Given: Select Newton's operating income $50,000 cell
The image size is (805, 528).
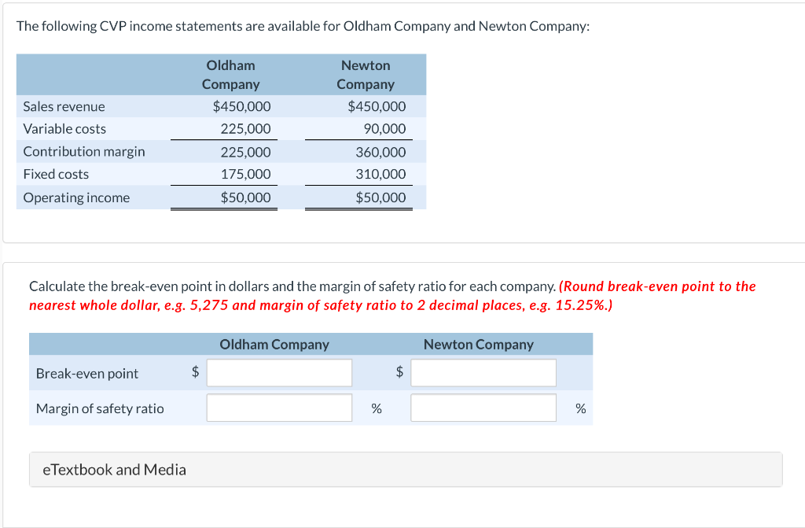Looking at the screenshot, I should pos(380,198).
